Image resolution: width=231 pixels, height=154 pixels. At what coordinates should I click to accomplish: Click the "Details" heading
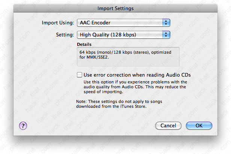pos(84,44)
